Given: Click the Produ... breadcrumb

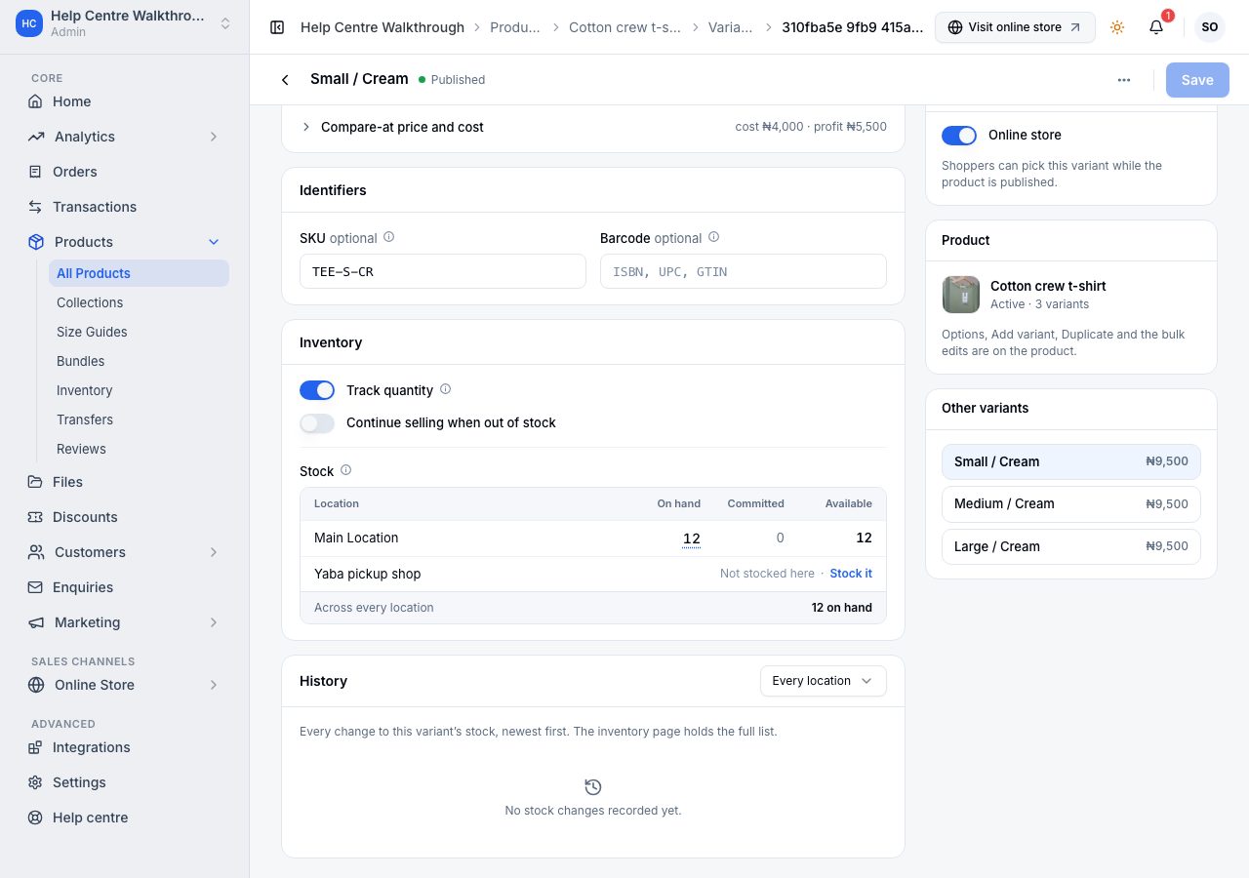Looking at the screenshot, I should click(515, 27).
